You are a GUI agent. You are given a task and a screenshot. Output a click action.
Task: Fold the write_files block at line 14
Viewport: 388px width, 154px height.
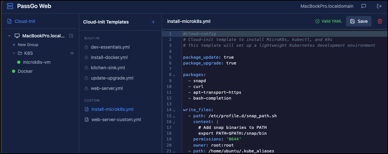click(174, 110)
